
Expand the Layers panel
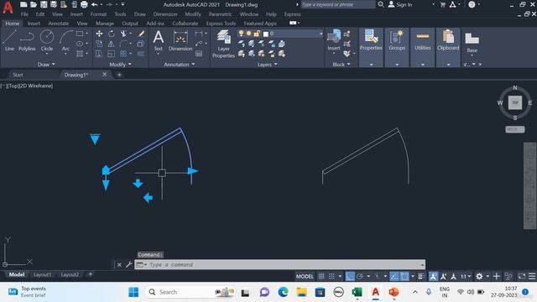tap(267, 65)
